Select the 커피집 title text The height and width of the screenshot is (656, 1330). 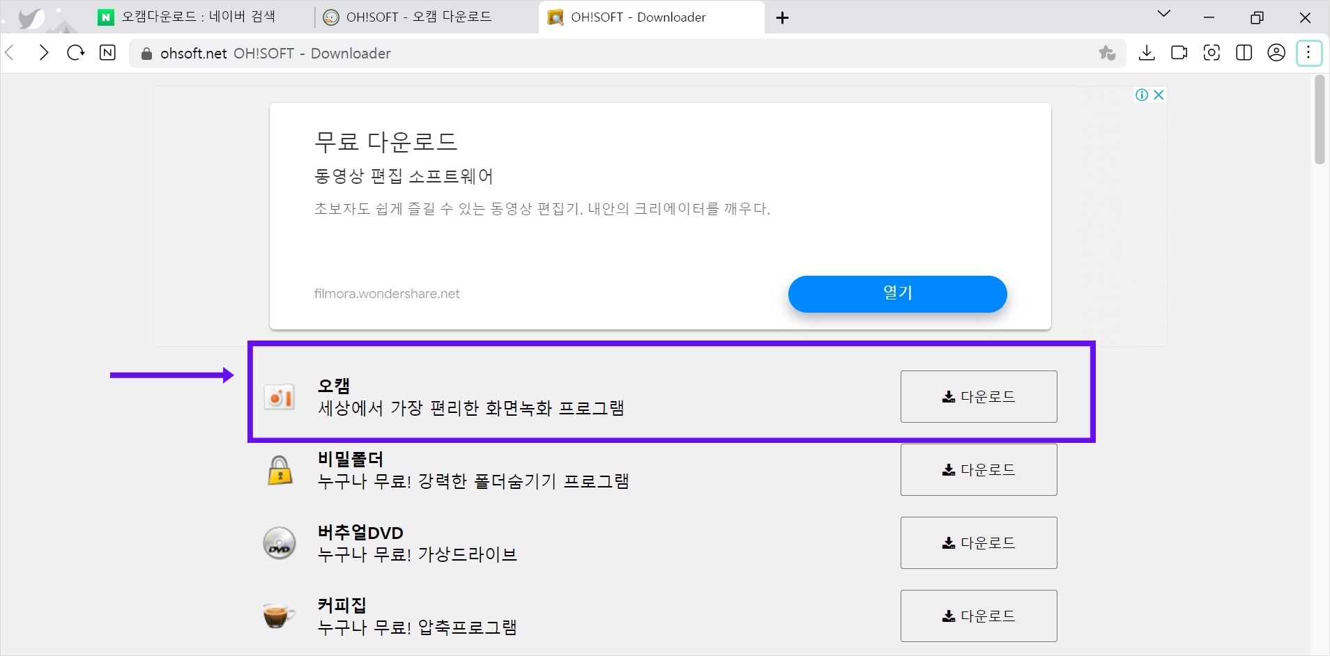tap(342, 605)
